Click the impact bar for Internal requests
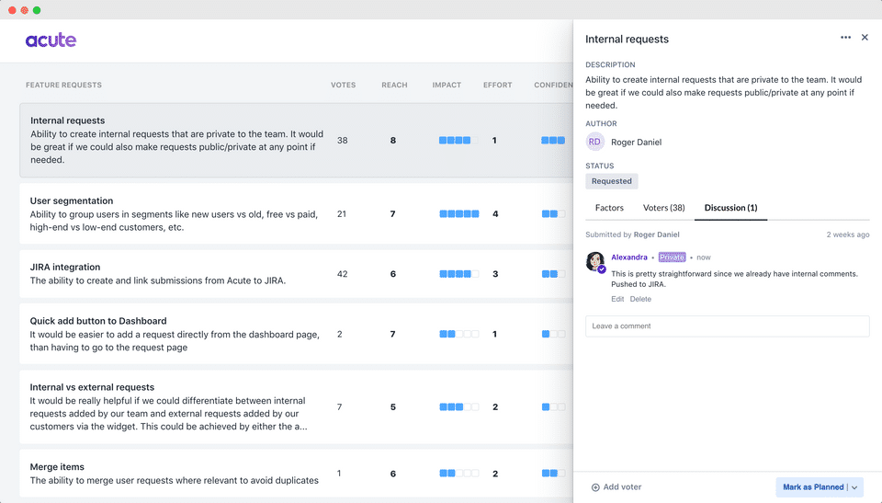This screenshot has height=503, width=882. (x=458, y=141)
